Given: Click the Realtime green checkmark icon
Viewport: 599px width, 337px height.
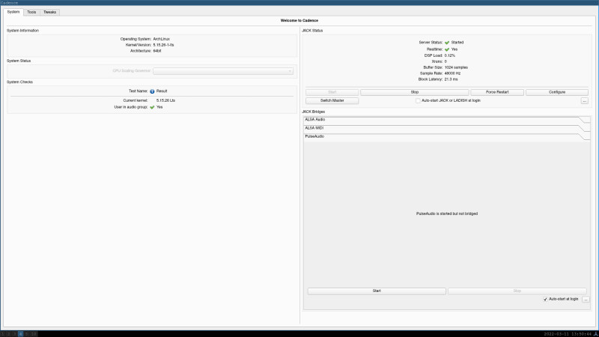Looking at the screenshot, I should 446,49.
